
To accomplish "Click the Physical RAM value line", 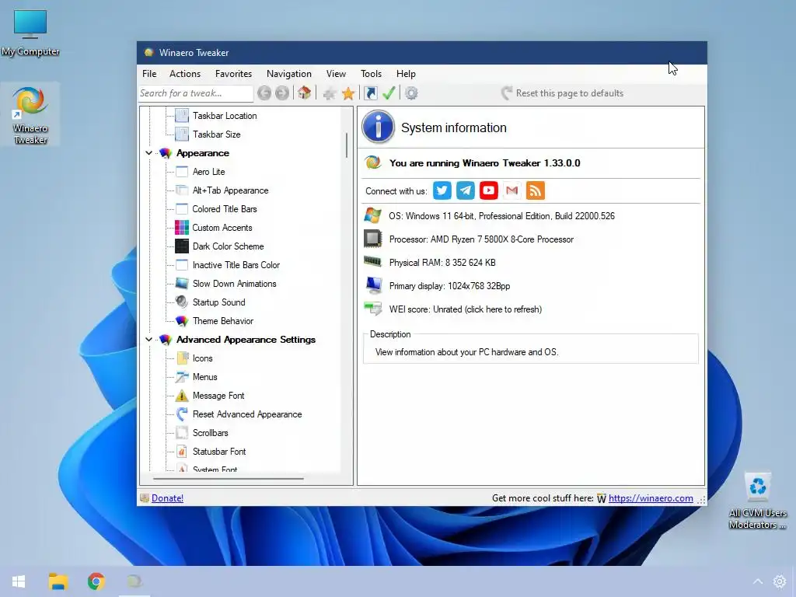I will pos(442,263).
